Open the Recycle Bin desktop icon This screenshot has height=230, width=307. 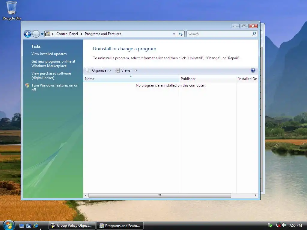[x=12, y=10]
